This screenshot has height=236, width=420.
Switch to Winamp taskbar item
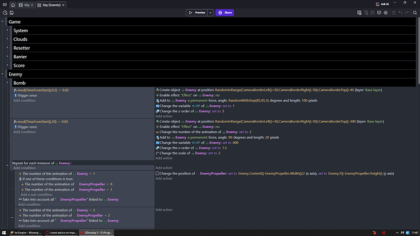click(x=26, y=232)
